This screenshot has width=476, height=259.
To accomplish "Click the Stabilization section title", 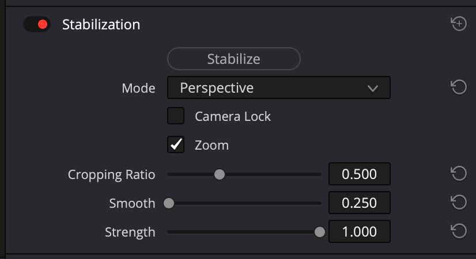I will click(101, 25).
